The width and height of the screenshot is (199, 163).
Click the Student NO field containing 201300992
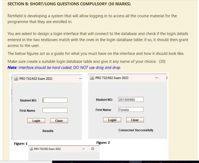[131, 100]
